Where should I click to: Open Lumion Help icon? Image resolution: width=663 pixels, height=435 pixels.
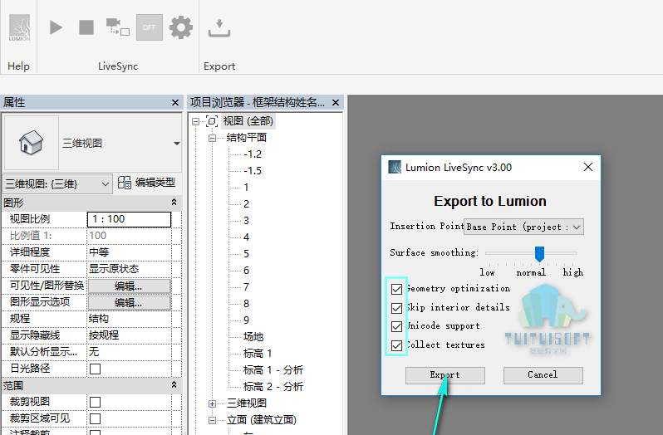(x=19, y=28)
